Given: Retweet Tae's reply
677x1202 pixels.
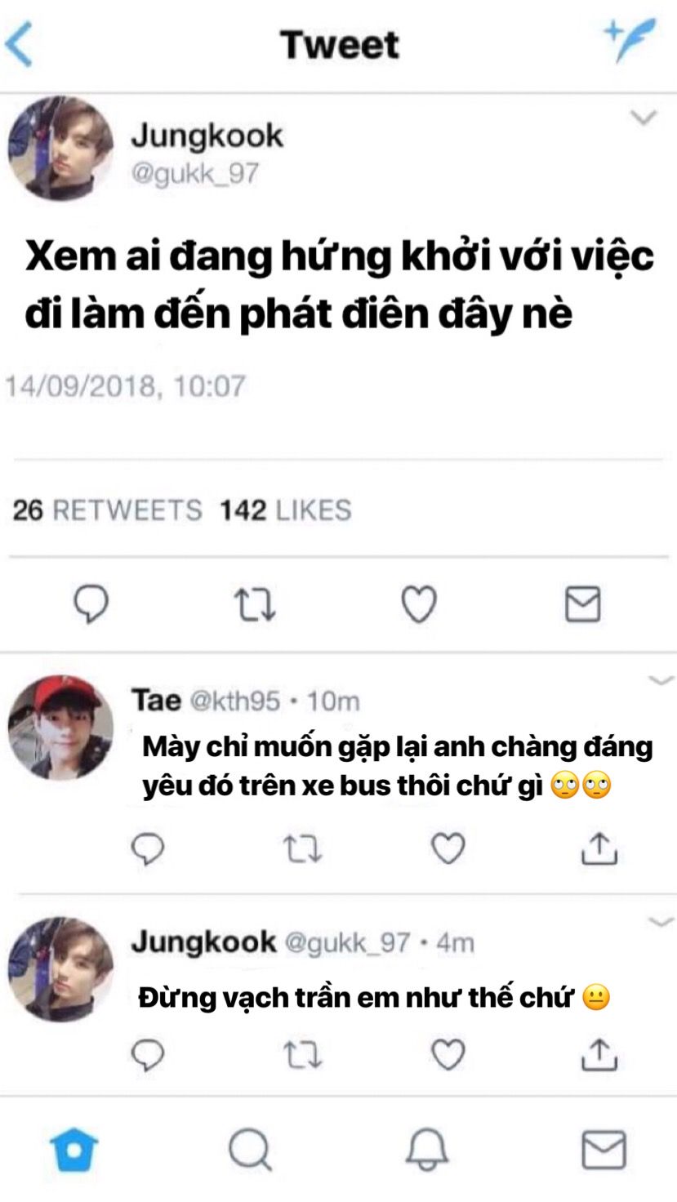Looking at the screenshot, I should coord(302,848).
